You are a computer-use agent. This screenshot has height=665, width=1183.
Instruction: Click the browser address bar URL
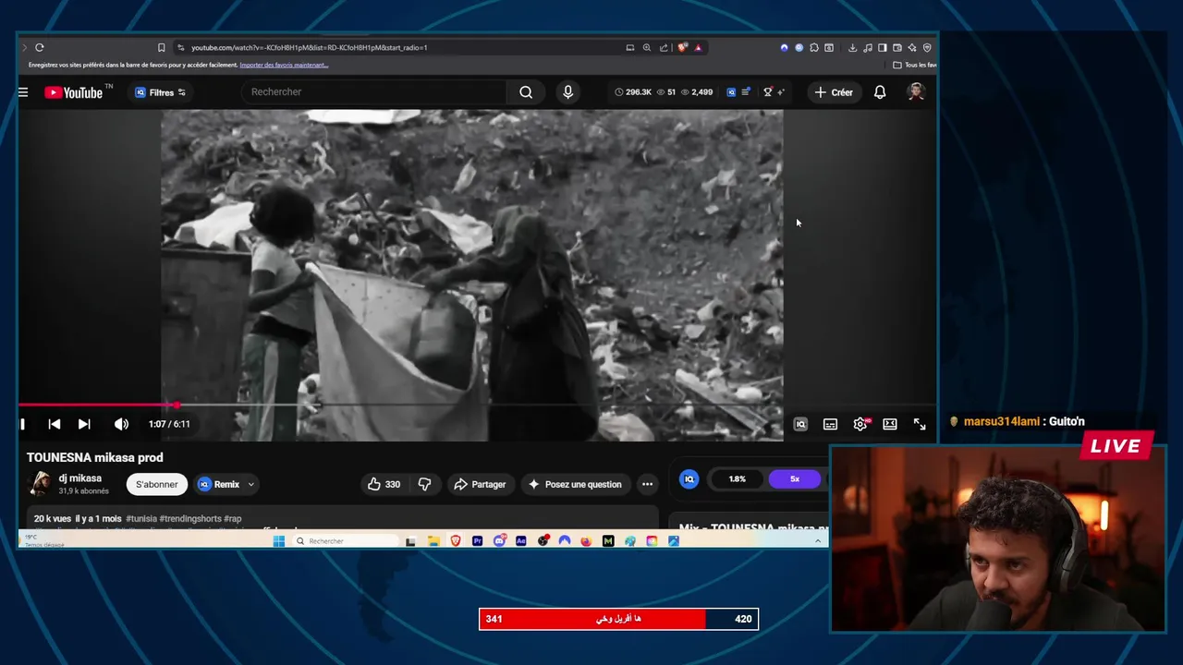tap(310, 47)
